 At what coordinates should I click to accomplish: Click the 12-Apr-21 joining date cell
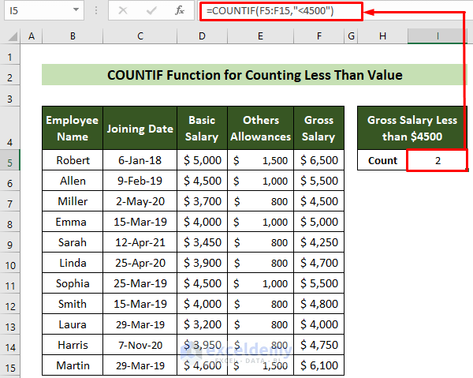click(x=140, y=242)
